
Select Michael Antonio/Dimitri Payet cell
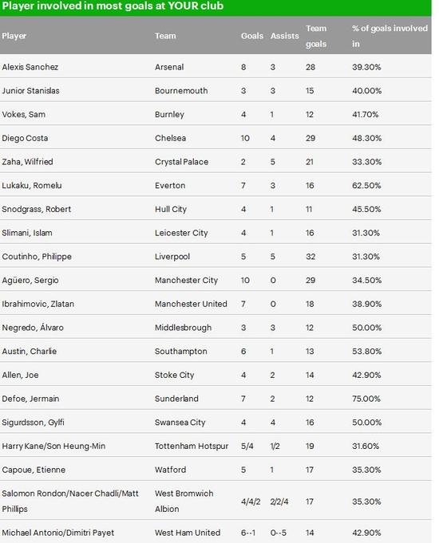[x=57, y=533]
